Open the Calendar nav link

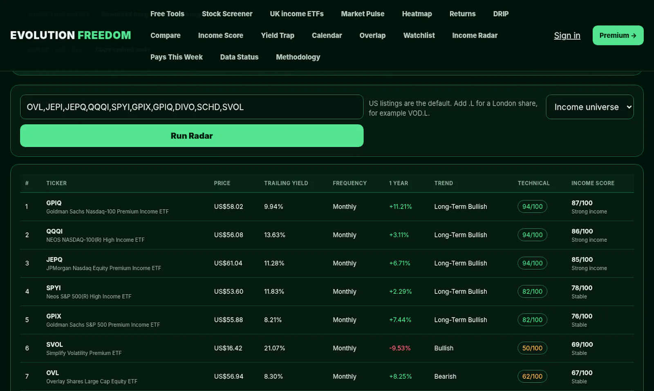327,36
